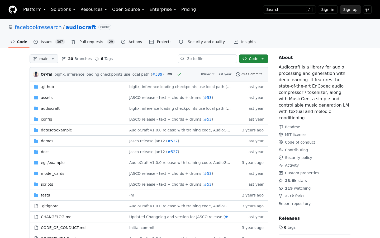Screen dimensions: 380x238
Task: Click the .gitignore file icon
Action: click(36, 206)
